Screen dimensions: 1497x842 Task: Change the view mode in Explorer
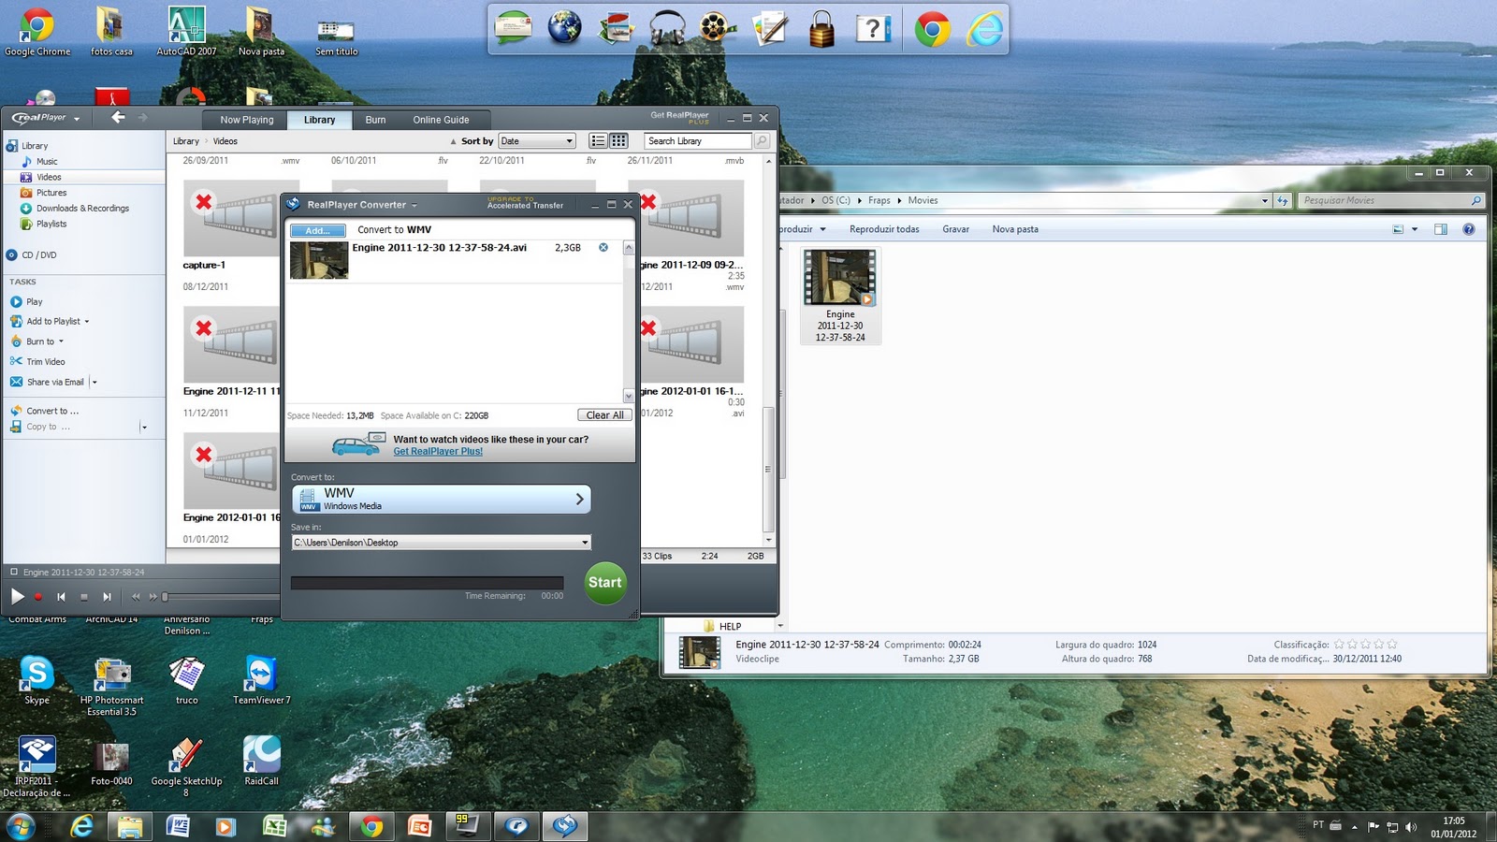click(x=1398, y=229)
